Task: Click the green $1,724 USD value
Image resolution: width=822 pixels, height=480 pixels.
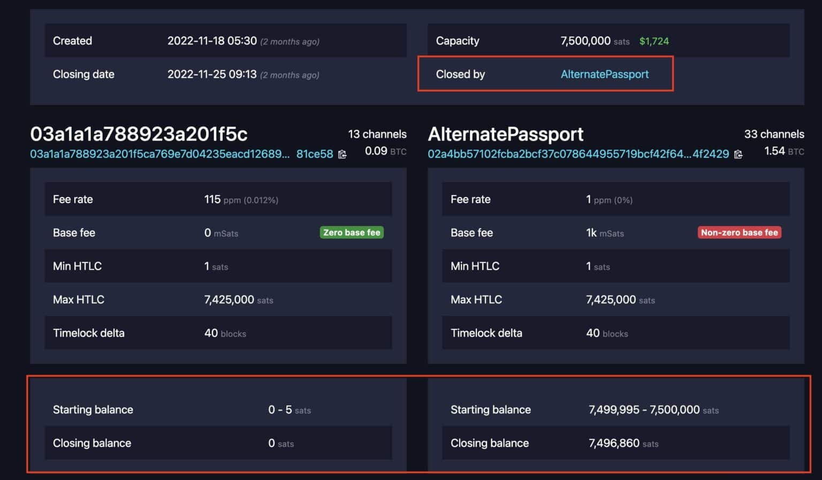Action: coord(654,41)
